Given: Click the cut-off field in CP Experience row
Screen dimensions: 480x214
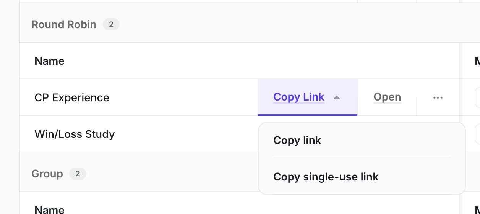Looking at the screenshot, I should [x=477, y=98].
